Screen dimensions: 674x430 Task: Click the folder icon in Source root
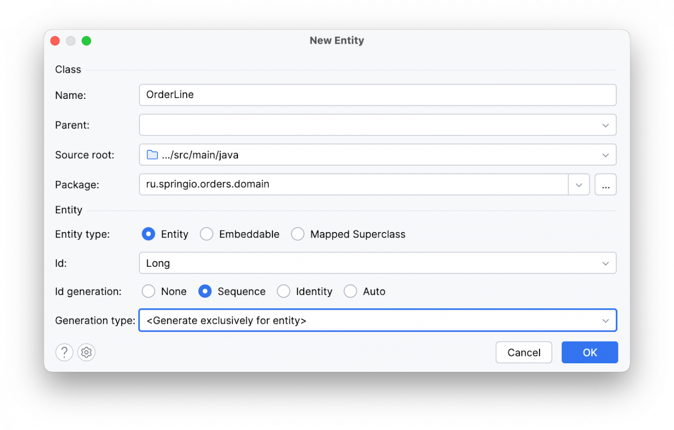point(152,155)
